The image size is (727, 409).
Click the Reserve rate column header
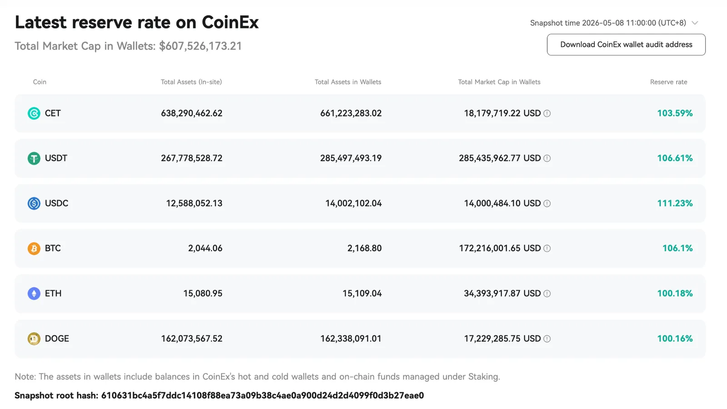pyautogui.click(x=668, y=82)
